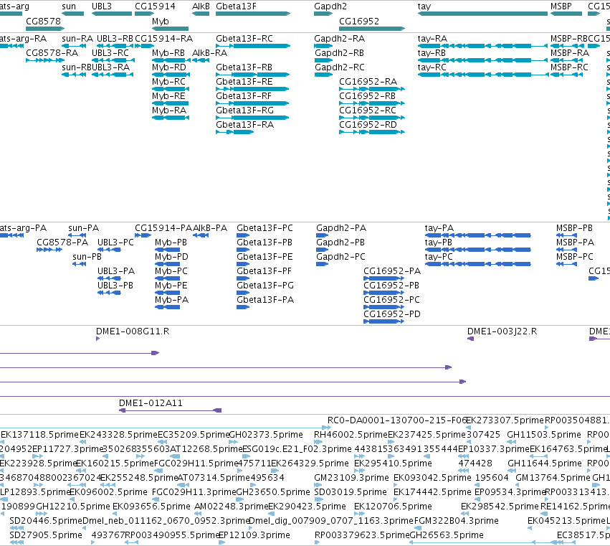Open the CG8578-RA transcript label
Viewport: 610px width, 546px height.
click(x=52, y=53)
